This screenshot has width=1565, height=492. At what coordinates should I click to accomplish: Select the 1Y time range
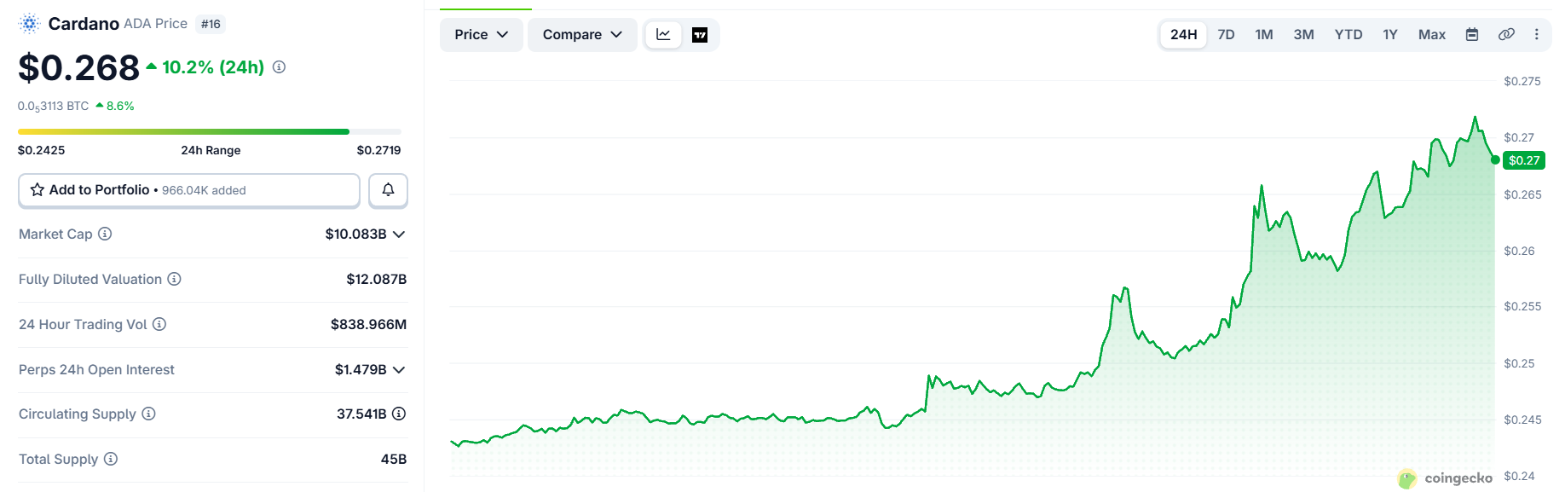(1390, 35)
